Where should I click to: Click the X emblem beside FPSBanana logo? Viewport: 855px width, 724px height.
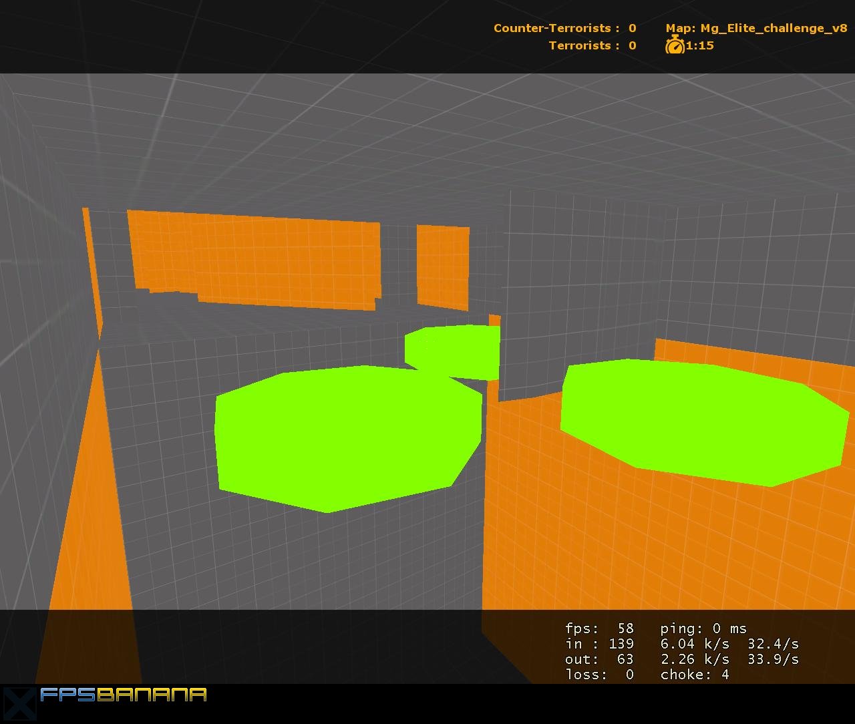click(x=19, y=704)
